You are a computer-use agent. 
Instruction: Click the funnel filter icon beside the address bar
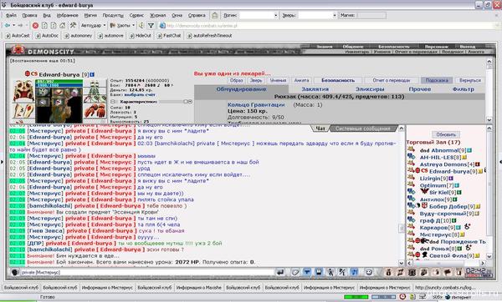[151, 26]
